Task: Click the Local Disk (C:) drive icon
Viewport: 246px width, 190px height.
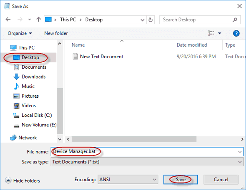Action: click(16, 116)
